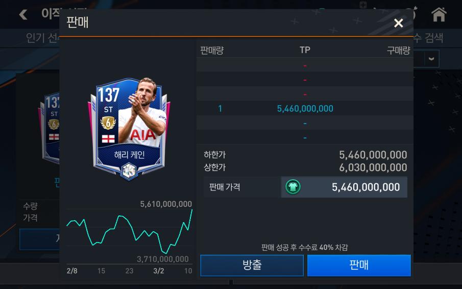Switch to the 선수 검색 tab

(x=428, y=38)
